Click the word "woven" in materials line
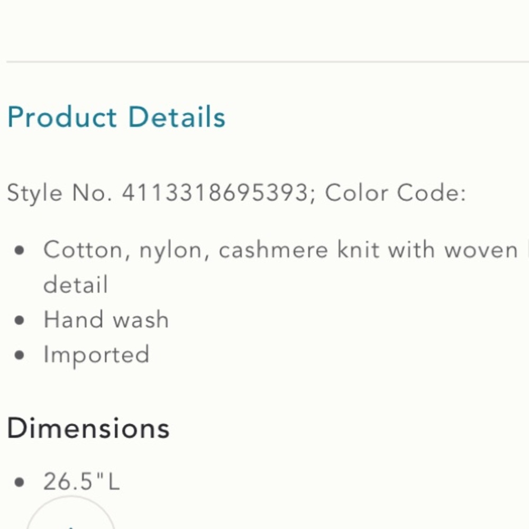 [481, 250]
